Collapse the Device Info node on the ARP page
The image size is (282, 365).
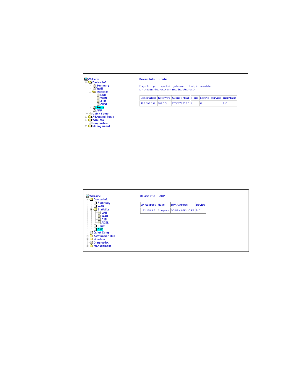point(87,199)
